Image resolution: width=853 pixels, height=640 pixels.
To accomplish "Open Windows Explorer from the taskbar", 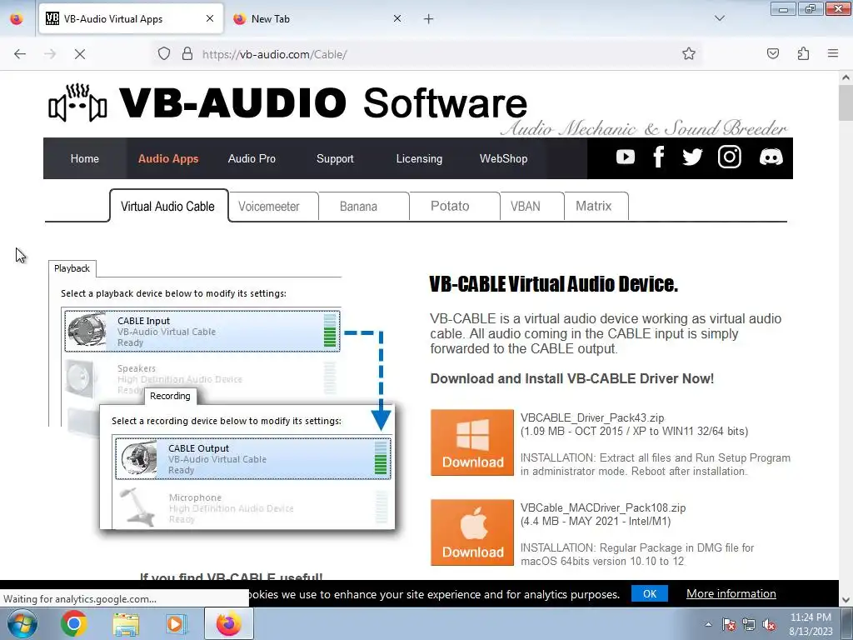I will pyautogui.click(x=126, y=623).
